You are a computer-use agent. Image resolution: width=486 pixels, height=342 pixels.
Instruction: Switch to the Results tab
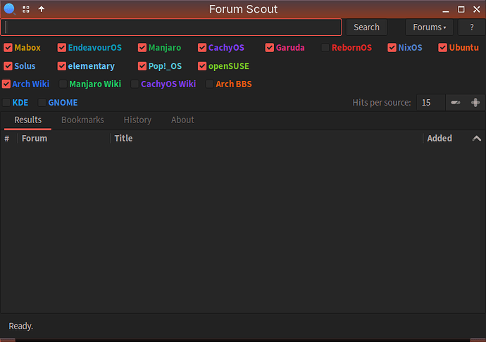(28, 120)
